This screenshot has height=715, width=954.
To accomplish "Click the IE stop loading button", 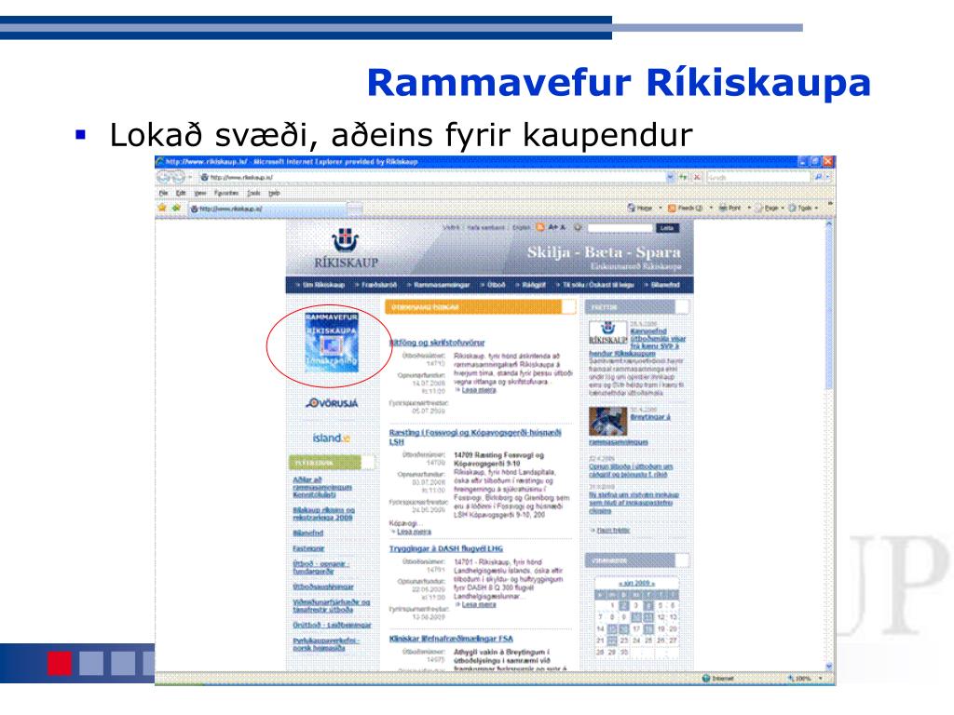I will pyautogui.click(x=697, y=178).
